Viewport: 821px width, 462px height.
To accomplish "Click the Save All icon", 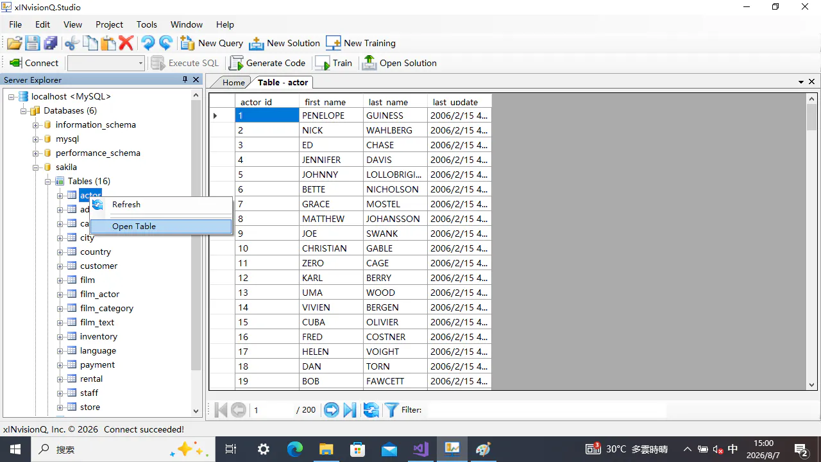I will (x=51, y=43).
